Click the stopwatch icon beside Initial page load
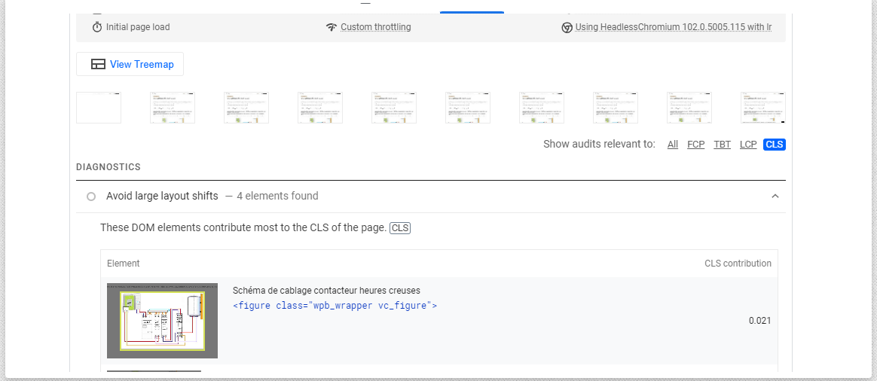 point(97,27)
